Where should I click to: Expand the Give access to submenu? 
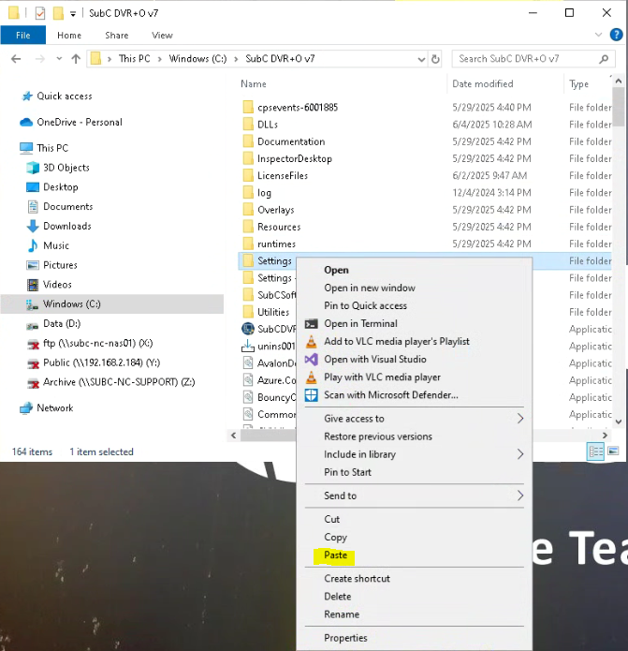[520, 419]
